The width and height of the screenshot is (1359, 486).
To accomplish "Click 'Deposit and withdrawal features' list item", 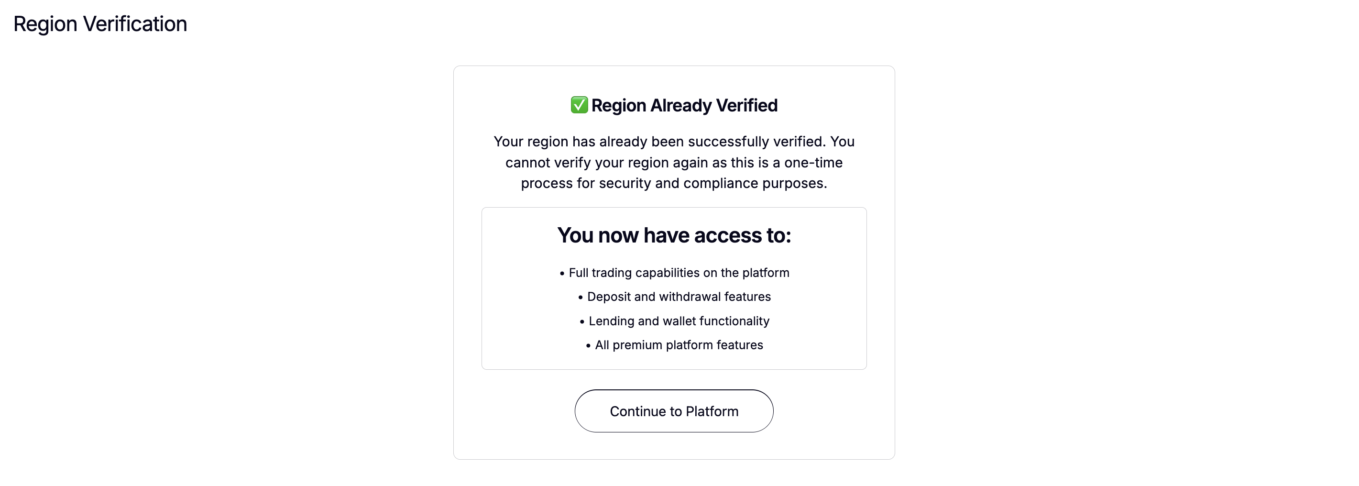I will 679,297.
